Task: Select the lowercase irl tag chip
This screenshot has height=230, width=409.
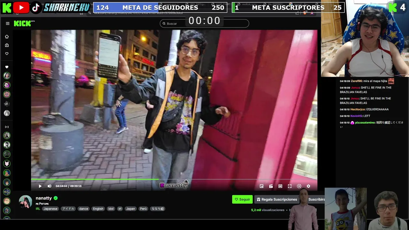Action: [120, 209]
